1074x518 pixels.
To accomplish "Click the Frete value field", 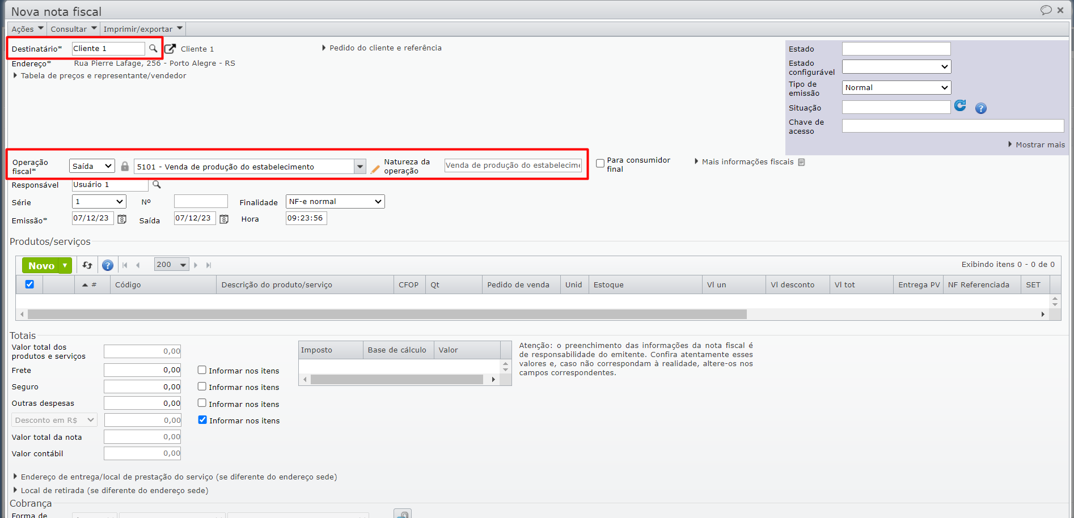I will (142, 370).
